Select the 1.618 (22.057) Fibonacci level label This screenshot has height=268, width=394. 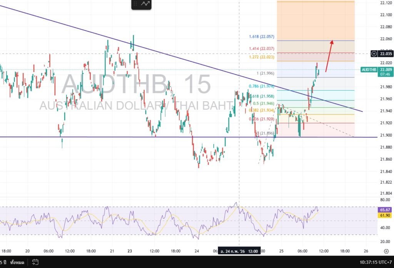coord(261,37)
